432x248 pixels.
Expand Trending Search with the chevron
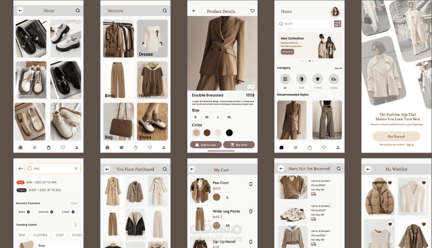point(76,225)
